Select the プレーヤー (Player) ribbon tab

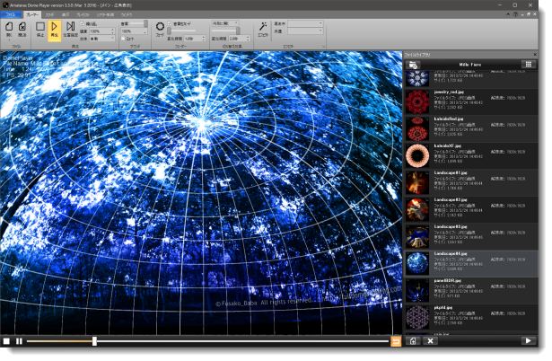pos(32,14)
